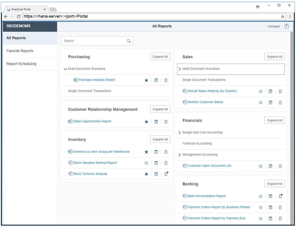This screenshot has width=296, height=227.
Task: Toggle favorite star for Purchase Analysis Report
Action: pyautogui.click(x=146, y=80)
